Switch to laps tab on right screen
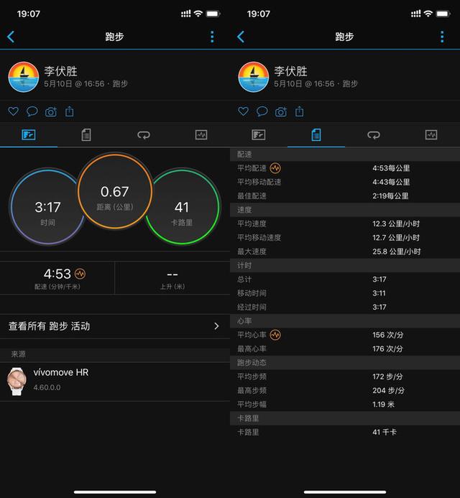The image size is (460, 498). [374, 135]
